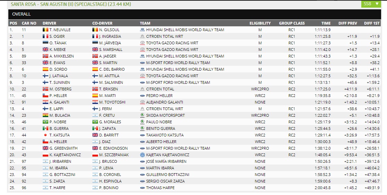Click the Japanese flag beside T. Katsuta
This screenshot has width=387, height=195.
46,135
